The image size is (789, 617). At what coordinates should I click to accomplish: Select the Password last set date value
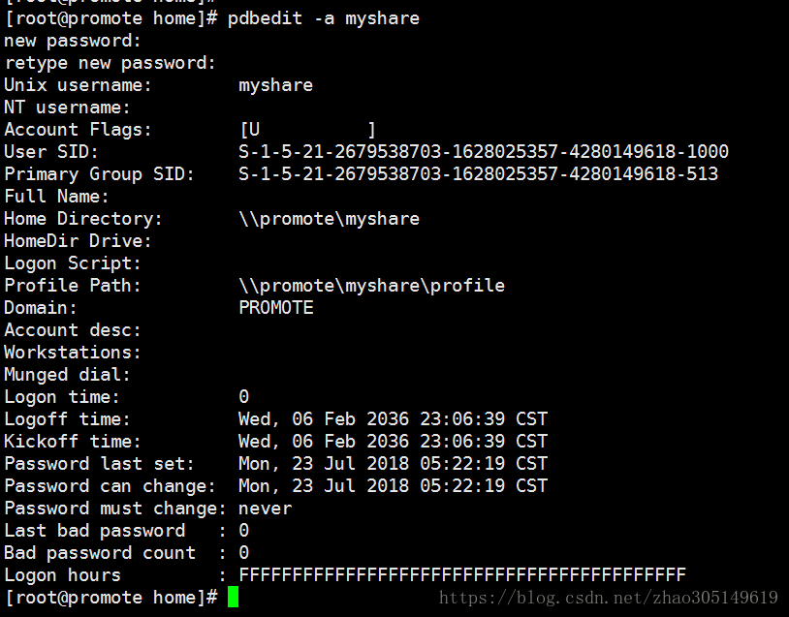pyautogui.click(x=393, y=464)
